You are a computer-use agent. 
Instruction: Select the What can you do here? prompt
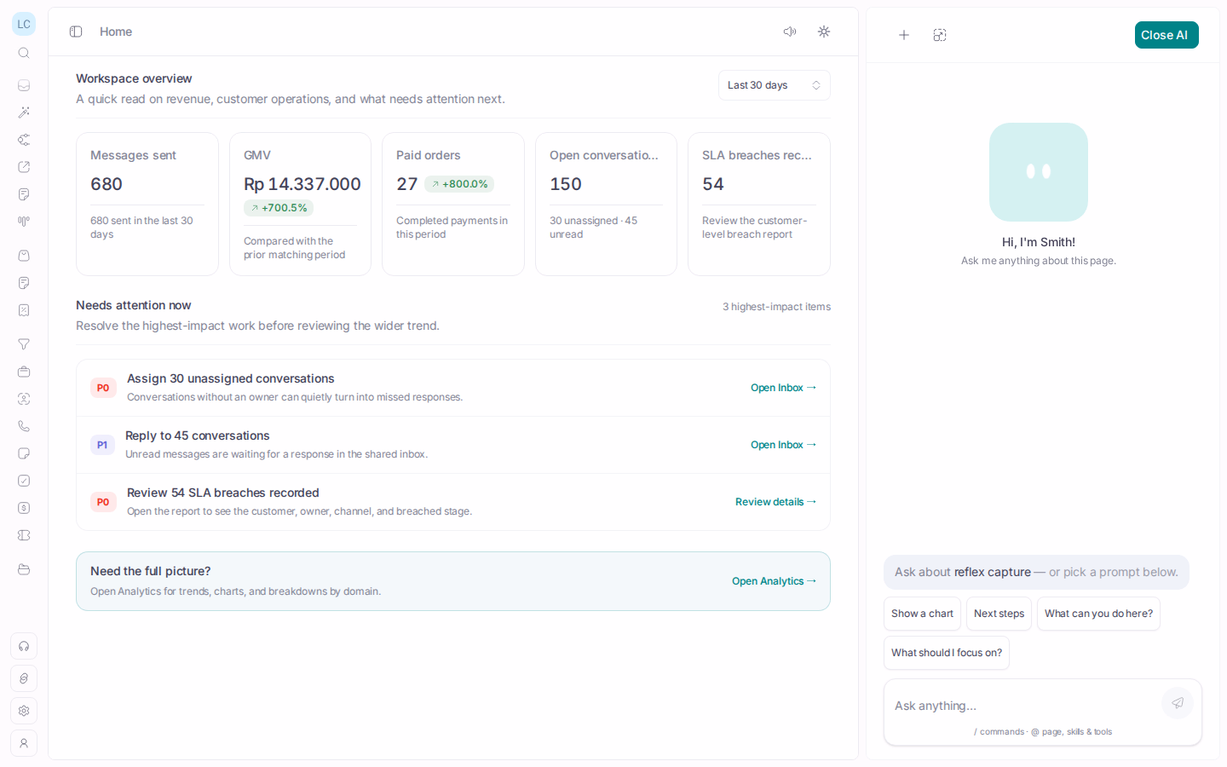click(1098, 614)
